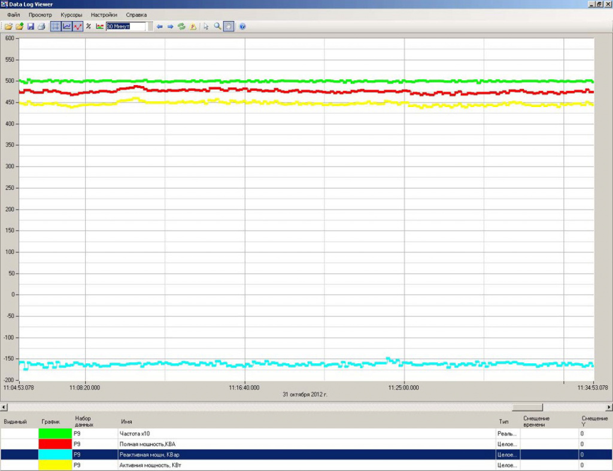Screen dimensions: 613x471
Task: Click the 11:16:40.000 time axis label
Action: click(244, 388)
